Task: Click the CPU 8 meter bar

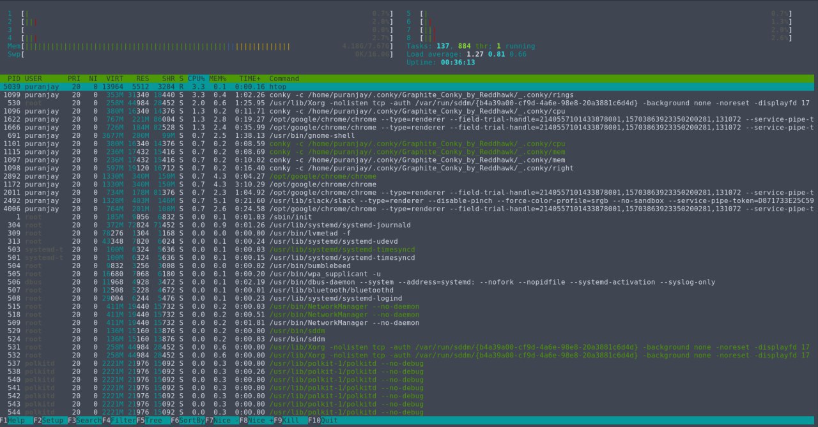Action: point(599,38)
